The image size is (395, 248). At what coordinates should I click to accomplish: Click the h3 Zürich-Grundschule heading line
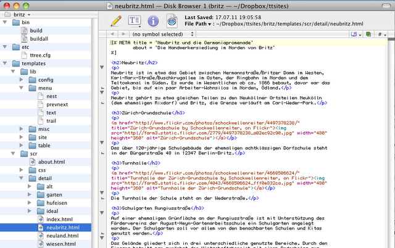point(148,113)
